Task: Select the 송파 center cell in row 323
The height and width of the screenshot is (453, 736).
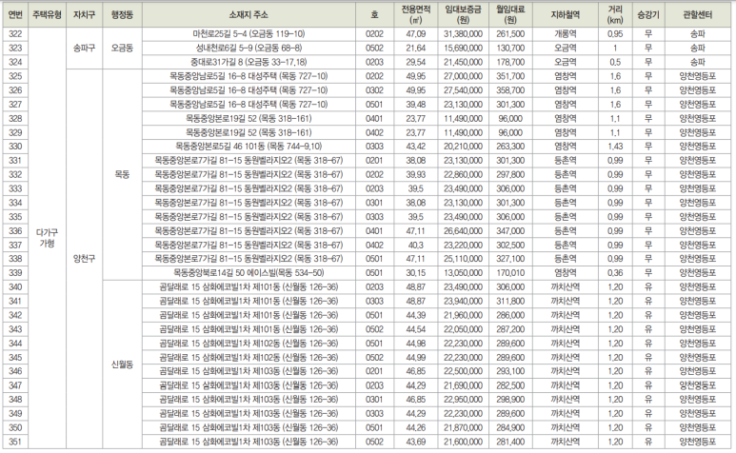Action: coord(698,48)
